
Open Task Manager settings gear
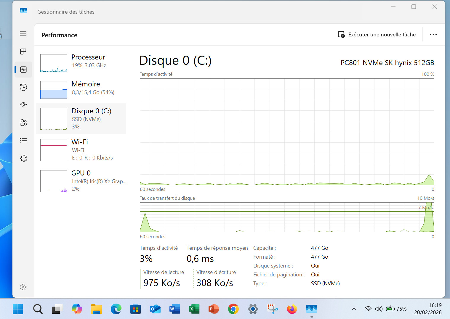pyautogui.click(x=23, y=287)
